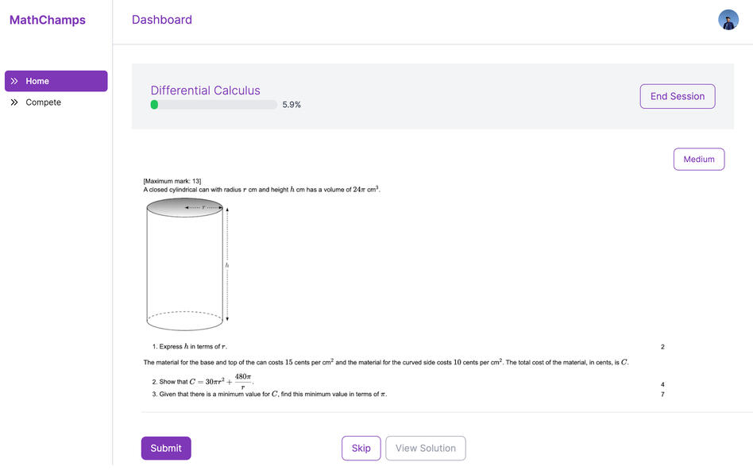The image size is (753, 470).
Task: Click the 5.9% progress label
Action: point(292,105)
